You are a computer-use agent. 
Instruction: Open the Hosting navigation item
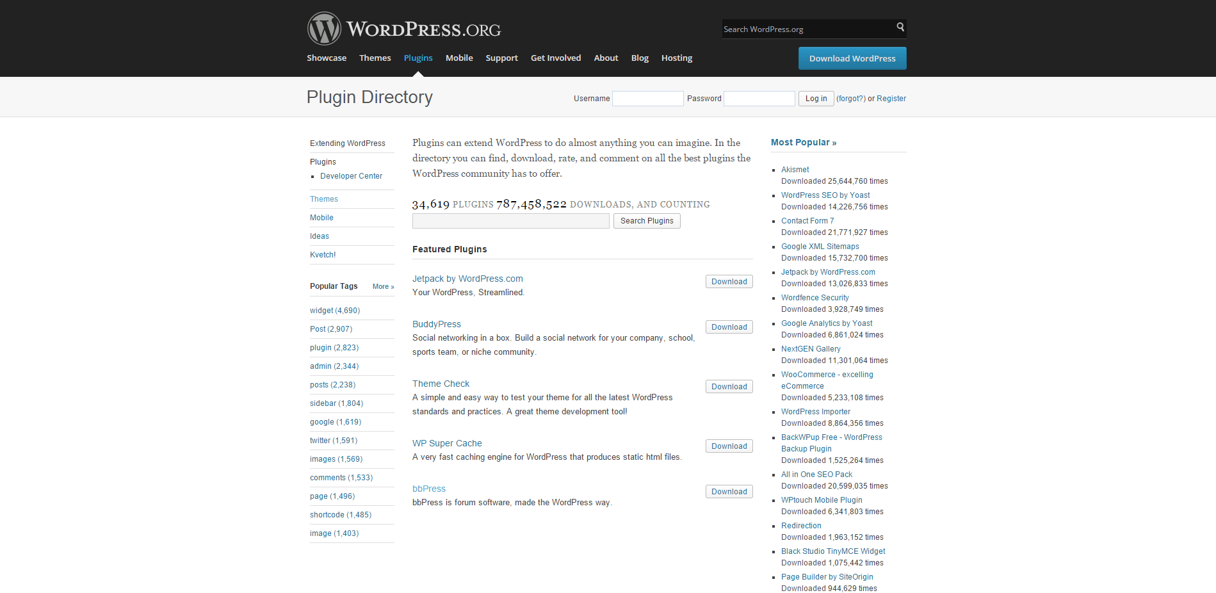click(x=676, y=58)
